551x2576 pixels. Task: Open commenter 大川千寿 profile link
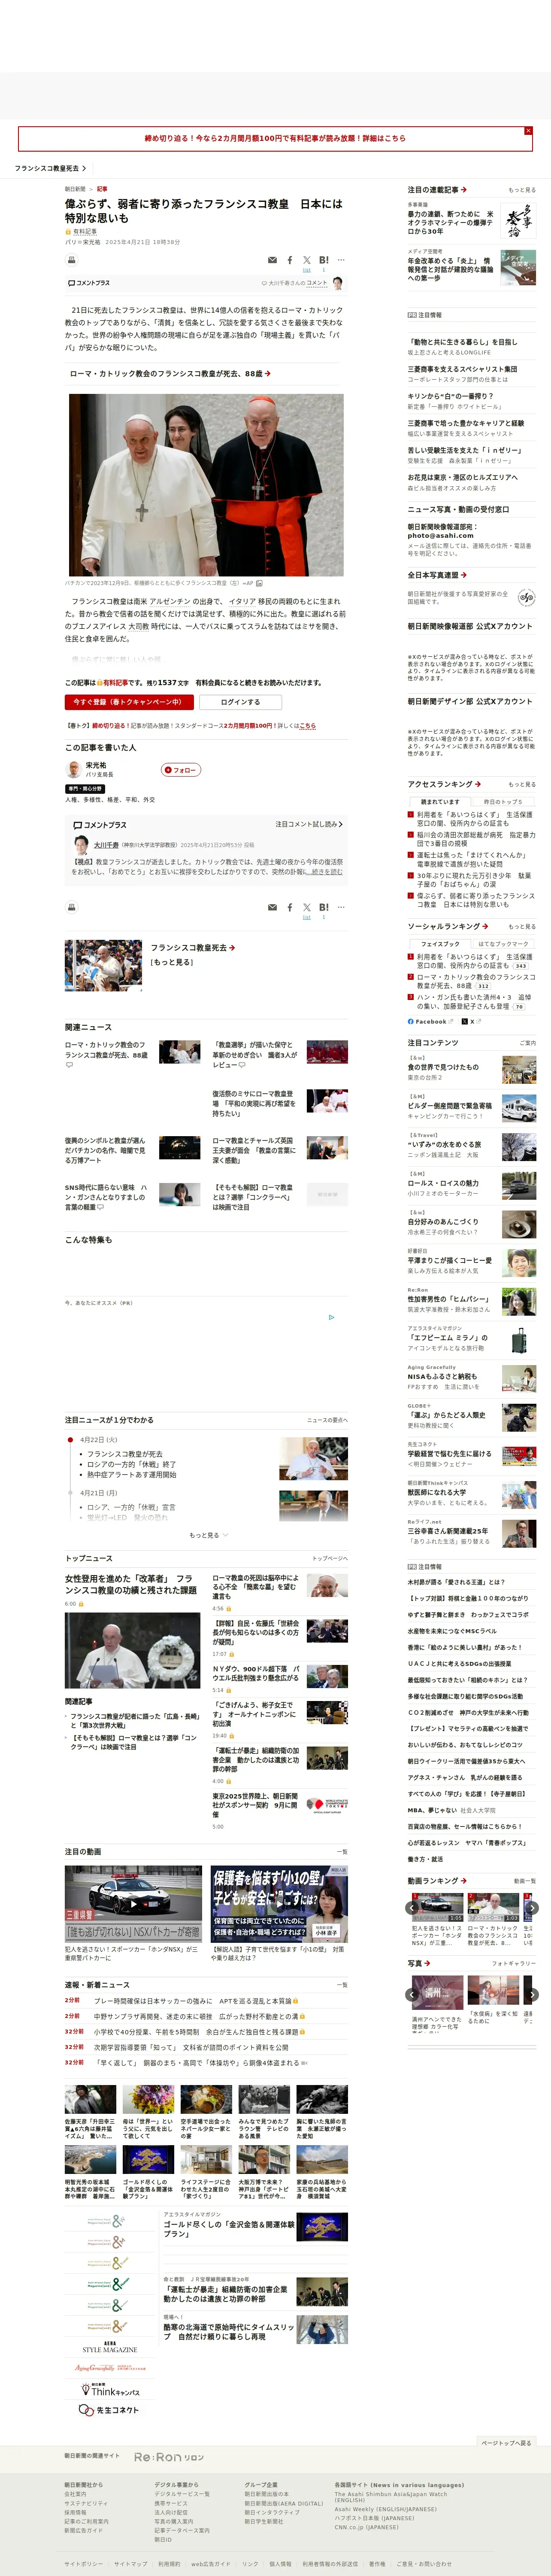[x=106, y=845]
